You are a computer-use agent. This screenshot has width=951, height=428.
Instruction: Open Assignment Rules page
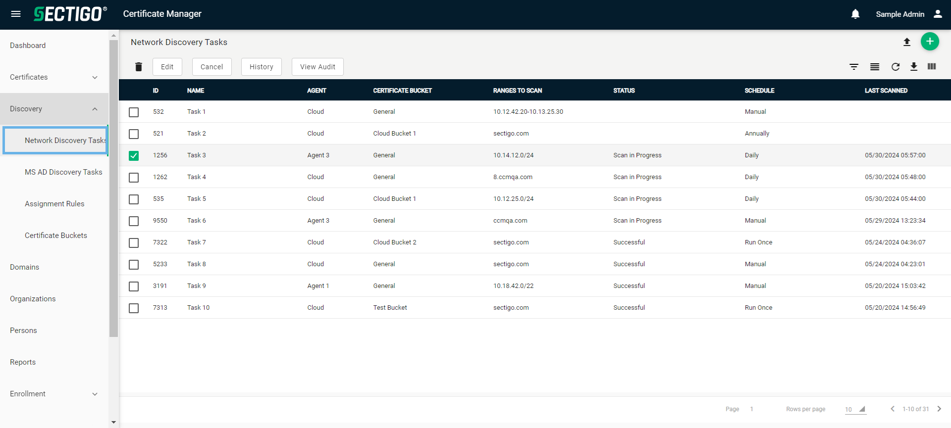[54, 204]
